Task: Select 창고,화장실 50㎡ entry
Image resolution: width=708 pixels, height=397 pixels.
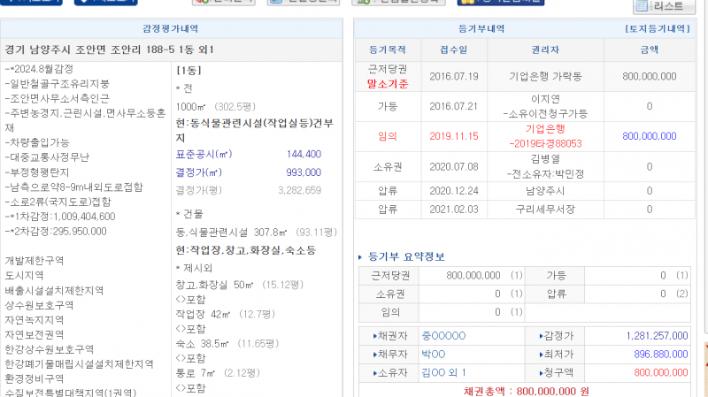Action: tap(239, 285)
